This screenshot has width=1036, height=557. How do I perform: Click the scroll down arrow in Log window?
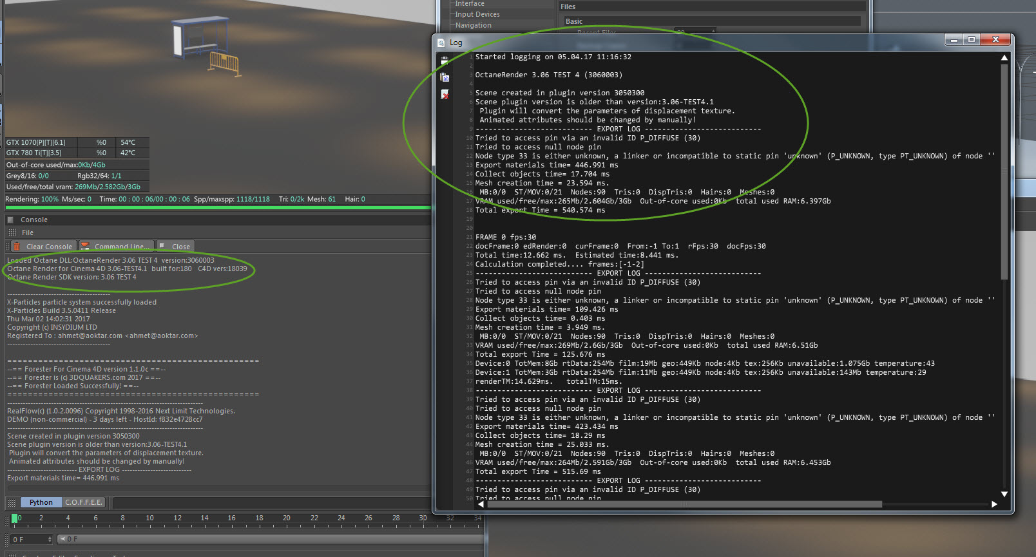[x=1004, y=494]
